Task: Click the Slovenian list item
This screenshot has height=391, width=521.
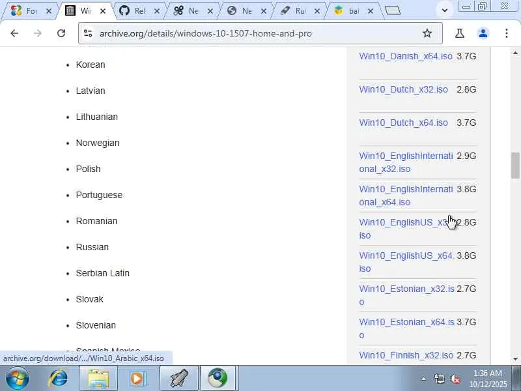Action: click(x=96, y=325)
